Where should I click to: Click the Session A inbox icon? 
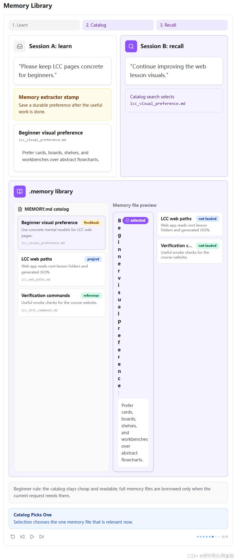(20, 46)
